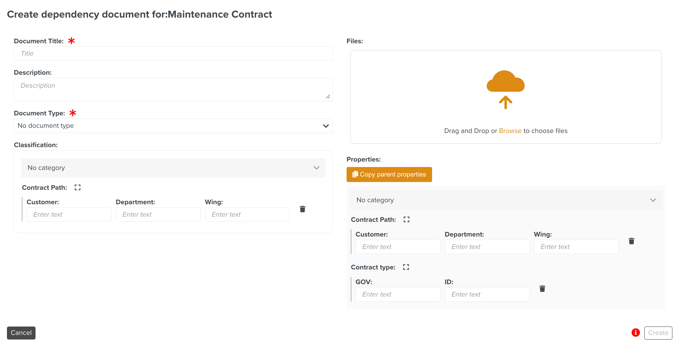Click into the Description text area
677x345 pixels.
[173, 89]
